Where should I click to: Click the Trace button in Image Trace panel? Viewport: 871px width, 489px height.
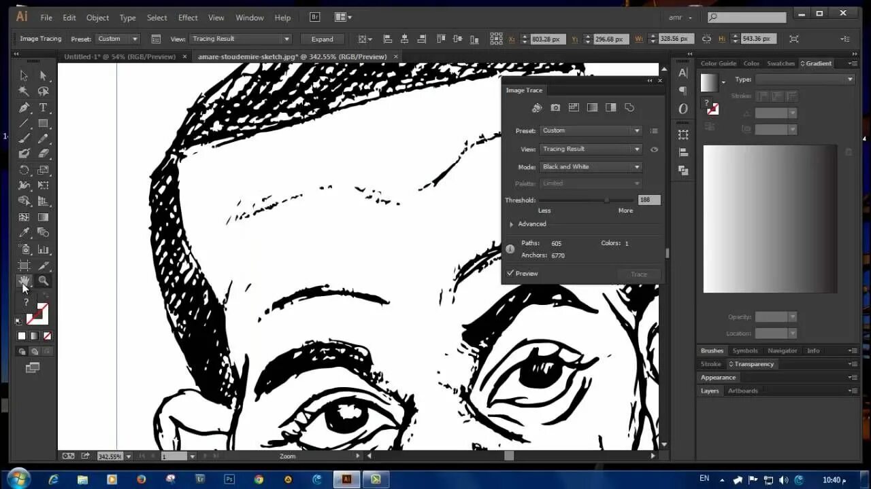tap(639, 274)
